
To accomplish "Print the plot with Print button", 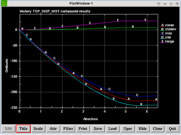I will pyautogui.click(x=83, y=128).
